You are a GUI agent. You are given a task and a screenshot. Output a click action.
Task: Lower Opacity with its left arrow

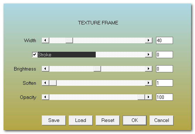click(x=45, y=97)
